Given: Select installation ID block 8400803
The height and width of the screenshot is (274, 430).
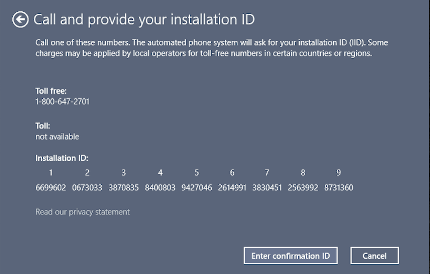Looking at the screenshot, I should (160, 187).
